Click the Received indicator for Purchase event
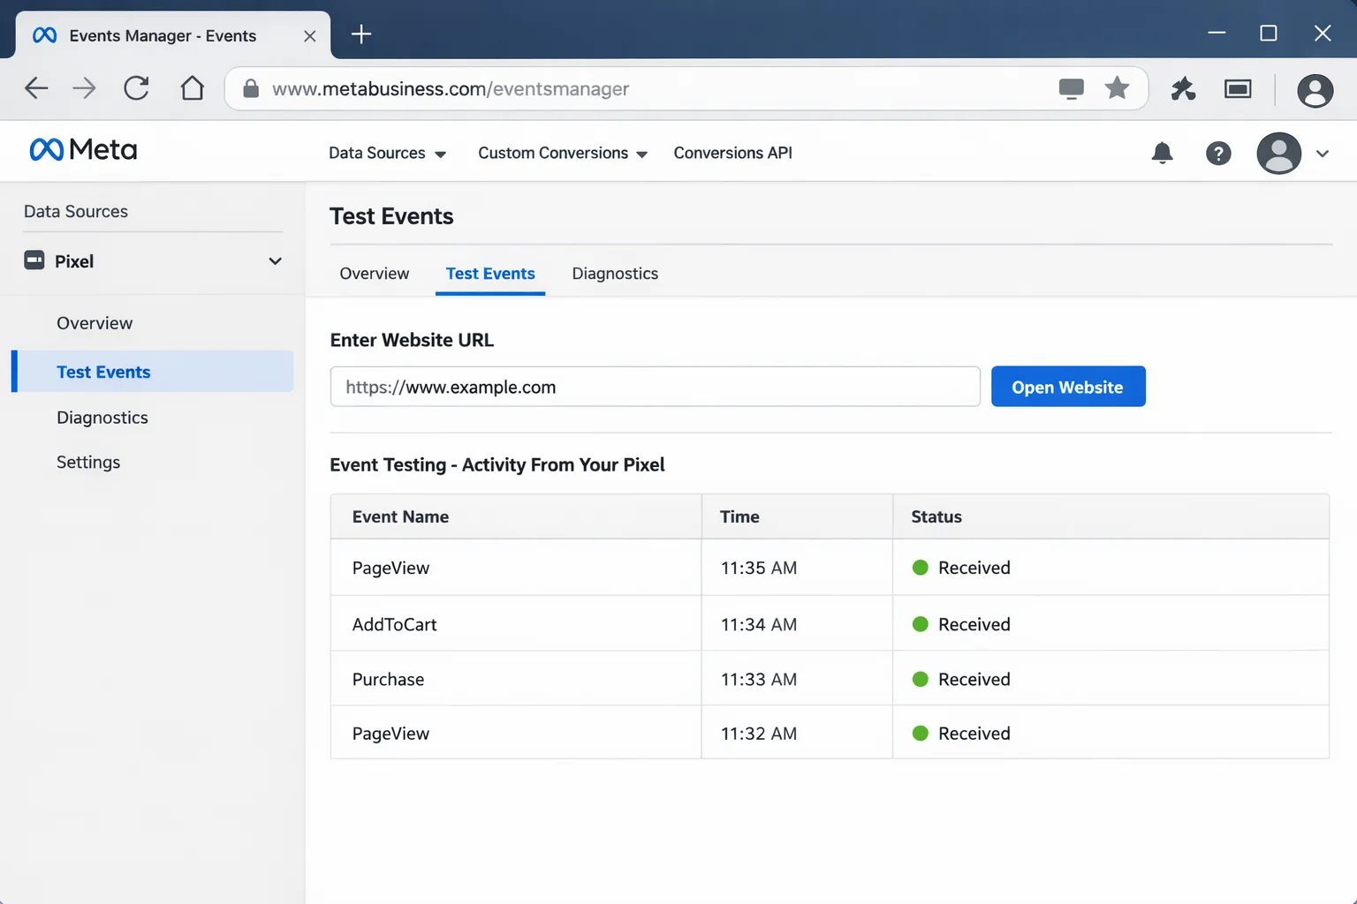The width and height of the screenshot is (1357, 904). pyautogui.click(x=921, y=679)
